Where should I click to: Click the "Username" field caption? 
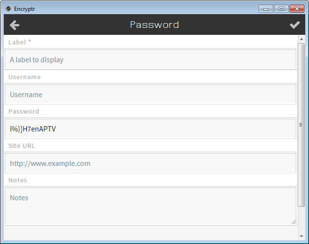coord(24,77)
